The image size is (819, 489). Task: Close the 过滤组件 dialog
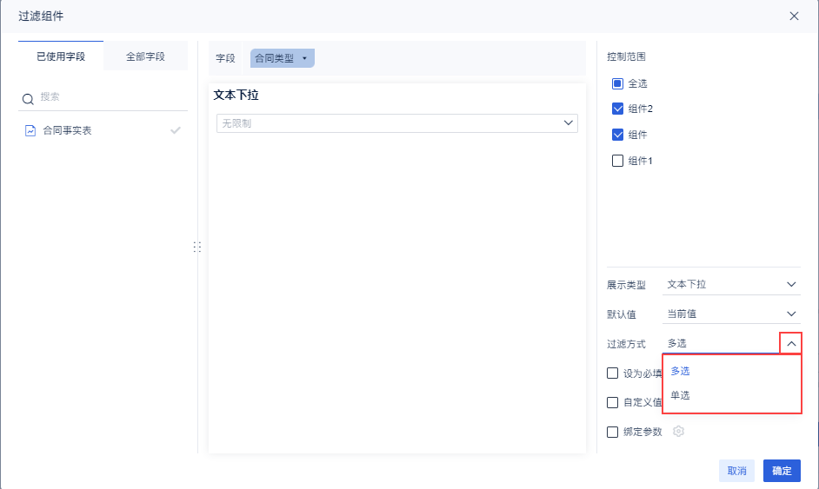[794, 16]
